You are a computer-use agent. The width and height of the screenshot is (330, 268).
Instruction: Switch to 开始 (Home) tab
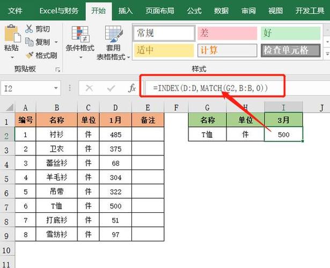tap(99, 11)
